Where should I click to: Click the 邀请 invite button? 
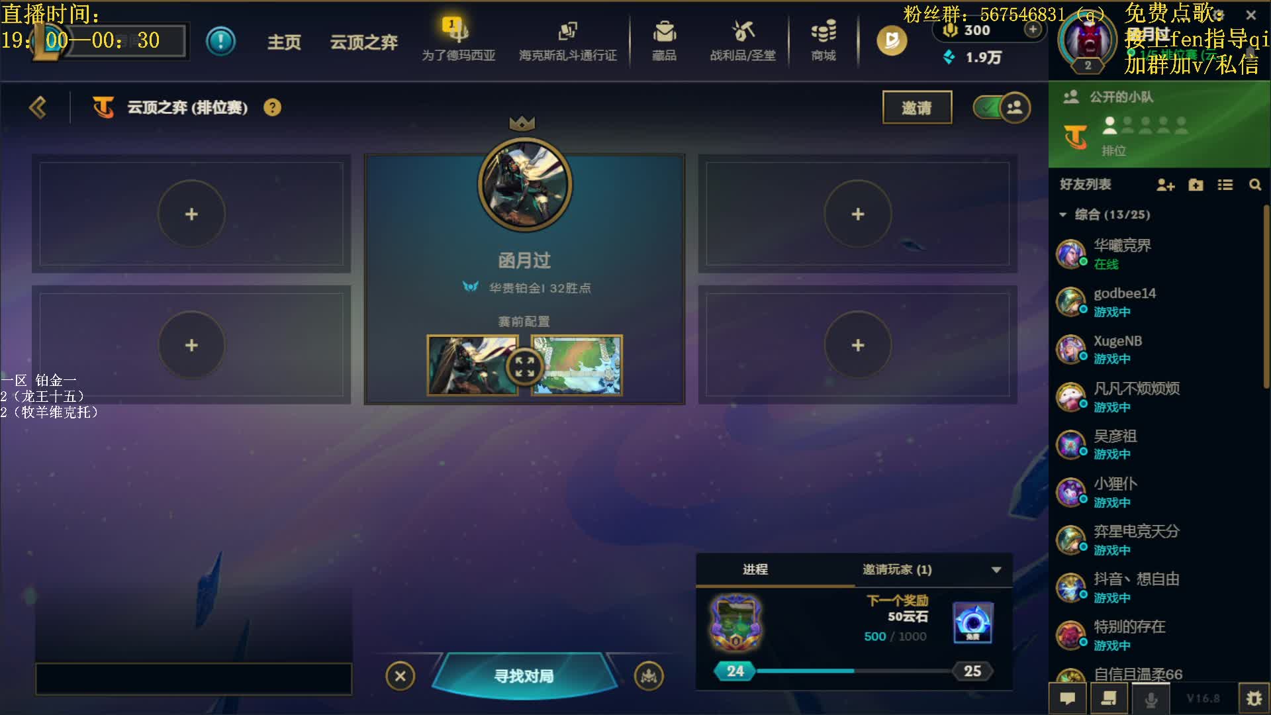pyautogui.click(x=917, y=107)
